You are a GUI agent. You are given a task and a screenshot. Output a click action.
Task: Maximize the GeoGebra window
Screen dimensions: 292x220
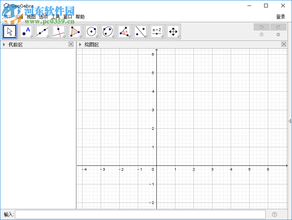pos(266,6)
